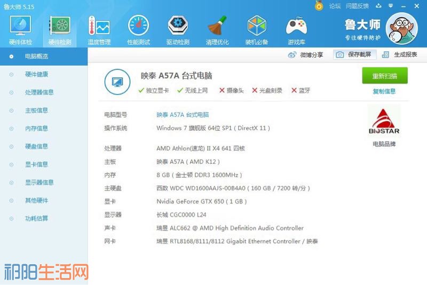Click the 鲁大师 mascot avatar
Image resolution: width=427 pixels, height=285 pixels.
tap(402, 28)
